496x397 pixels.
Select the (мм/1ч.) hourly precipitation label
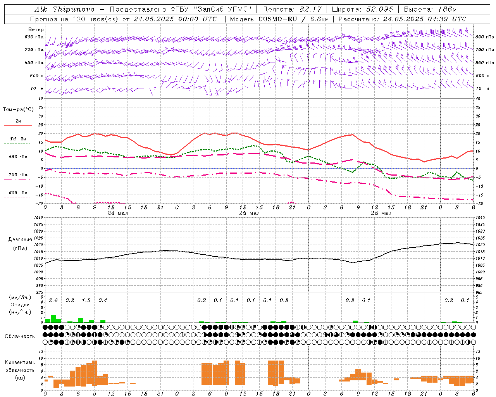20,312
